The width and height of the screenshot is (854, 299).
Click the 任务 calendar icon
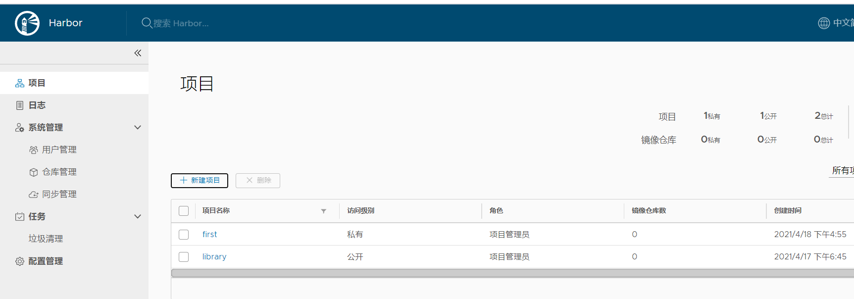coord(20,217)
